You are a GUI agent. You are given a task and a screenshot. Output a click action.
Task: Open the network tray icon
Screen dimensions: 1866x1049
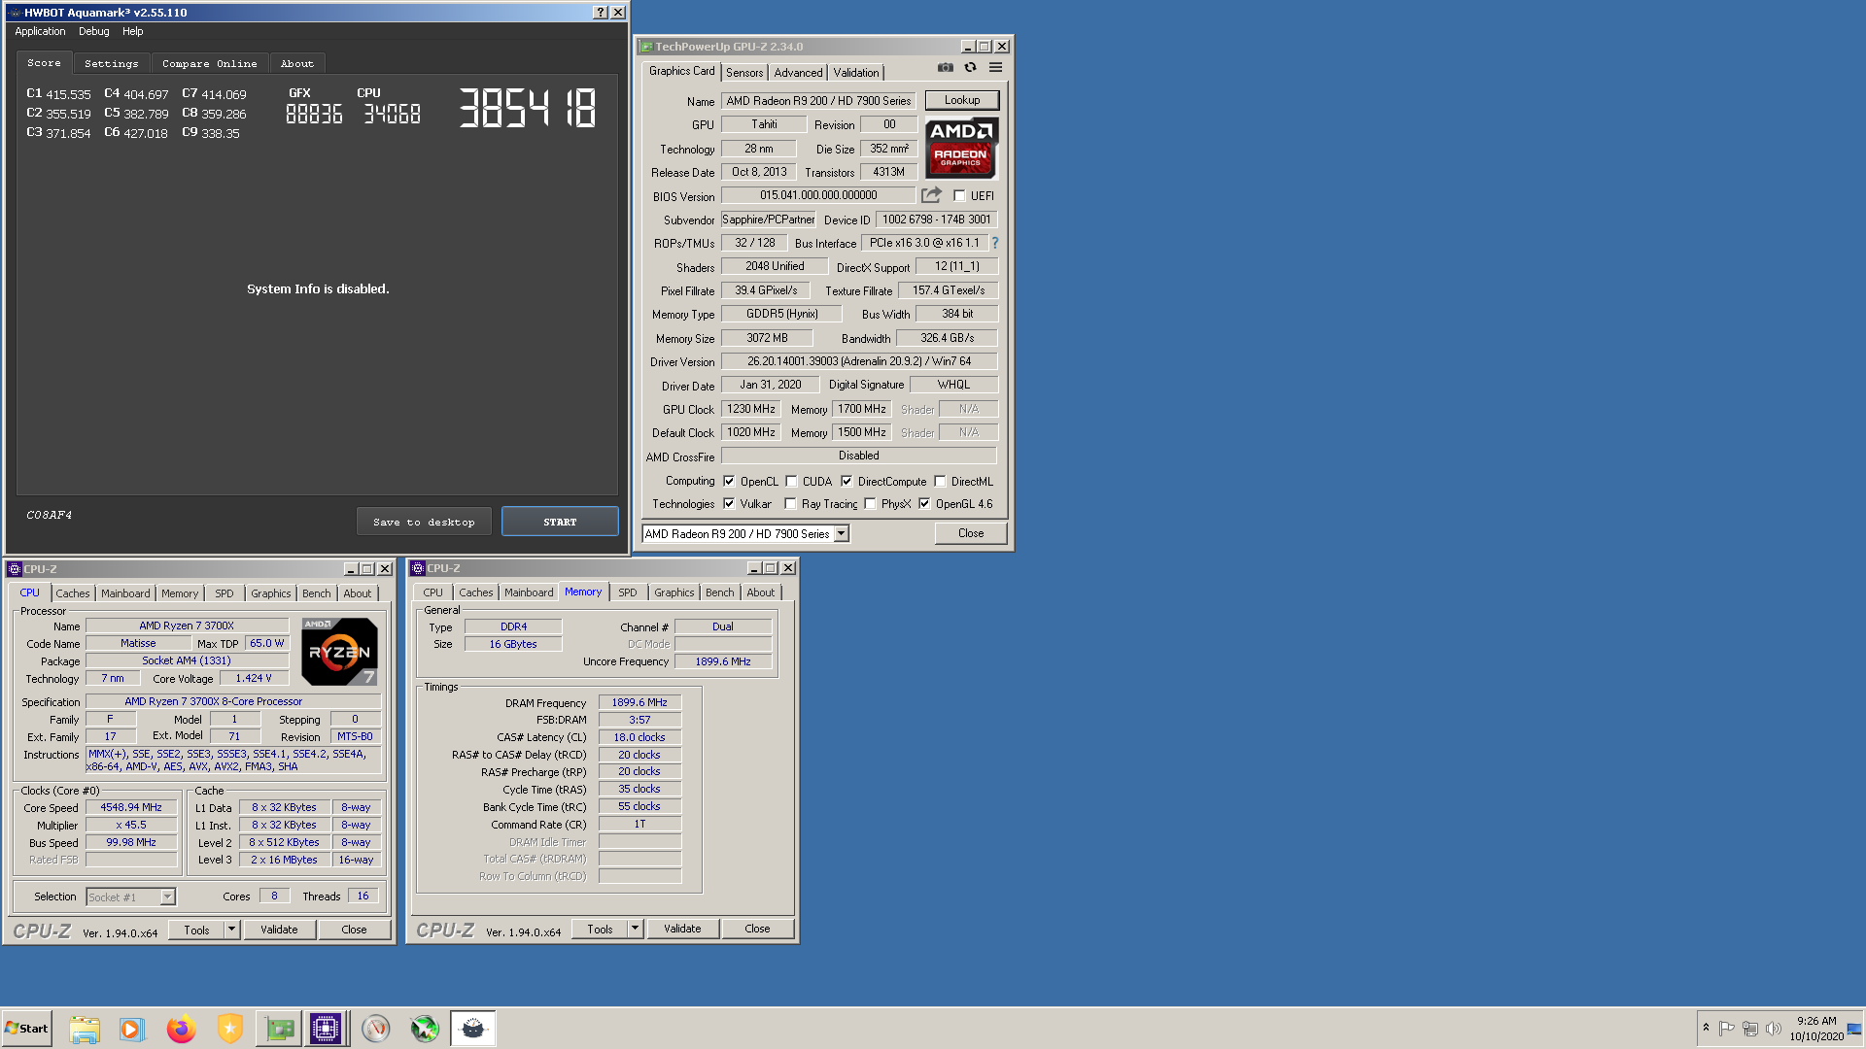(x=1750, y=1029)
